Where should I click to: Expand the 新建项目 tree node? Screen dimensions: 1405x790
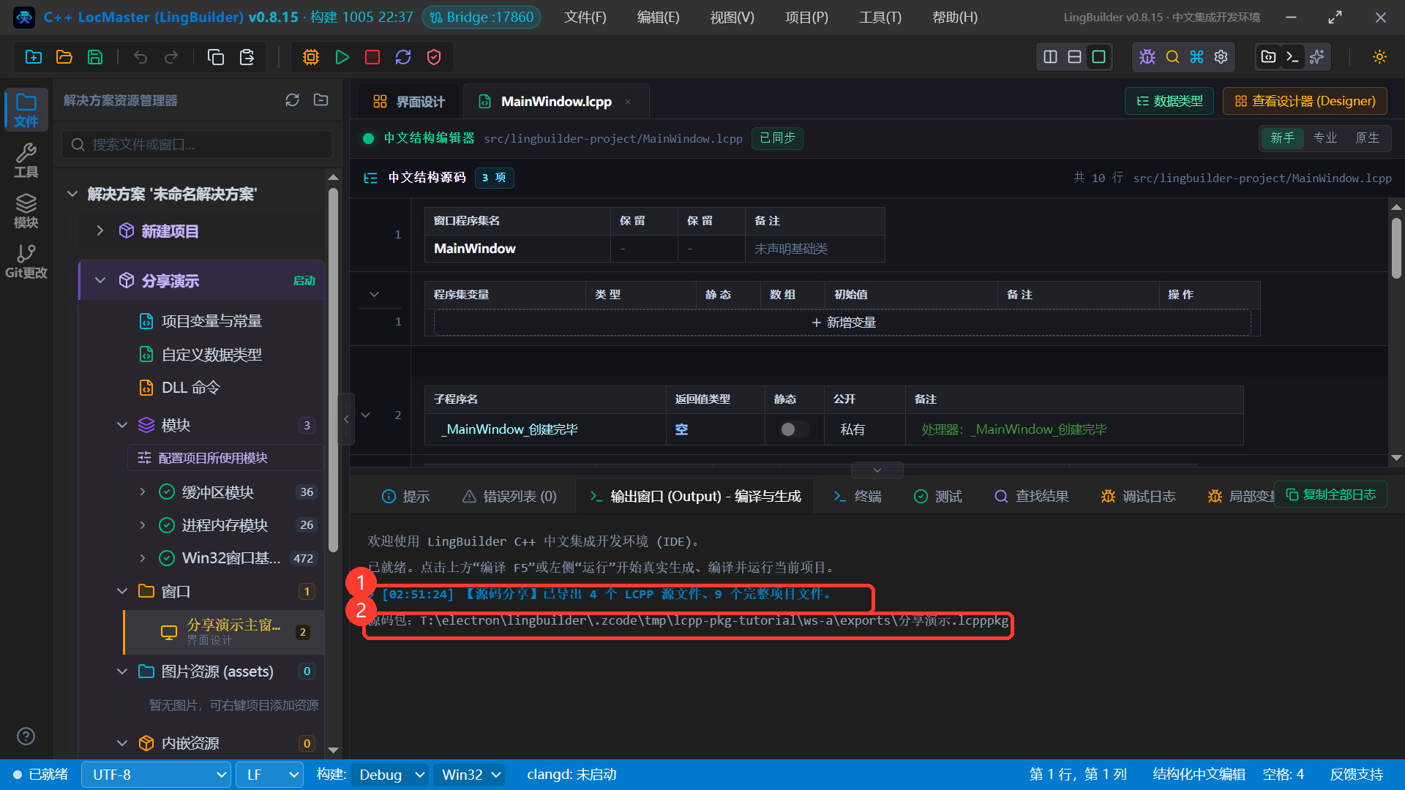coord(100,231)
